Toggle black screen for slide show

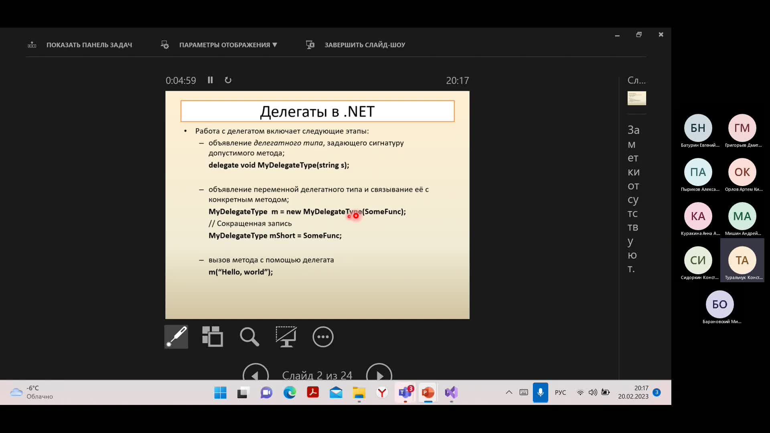point(286,337)
